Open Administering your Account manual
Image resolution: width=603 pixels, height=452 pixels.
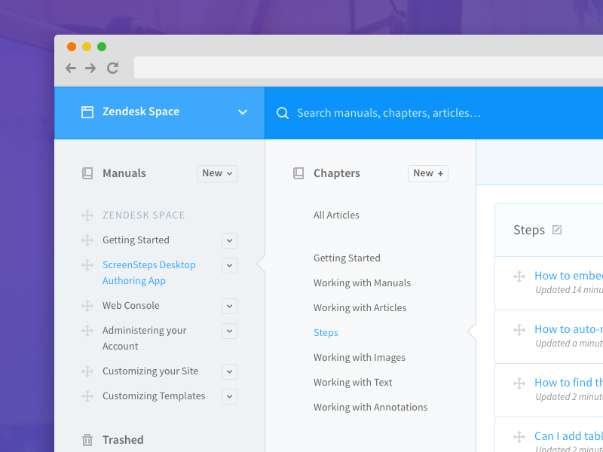(144, 338)
